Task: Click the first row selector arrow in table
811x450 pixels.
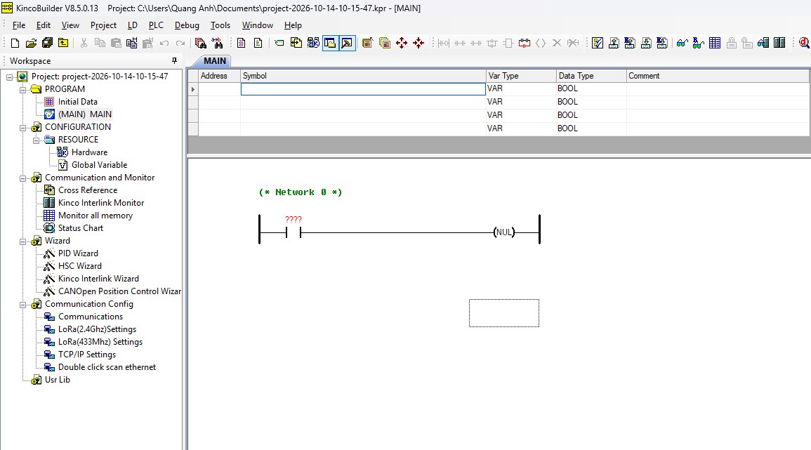Action: (193, 89)
